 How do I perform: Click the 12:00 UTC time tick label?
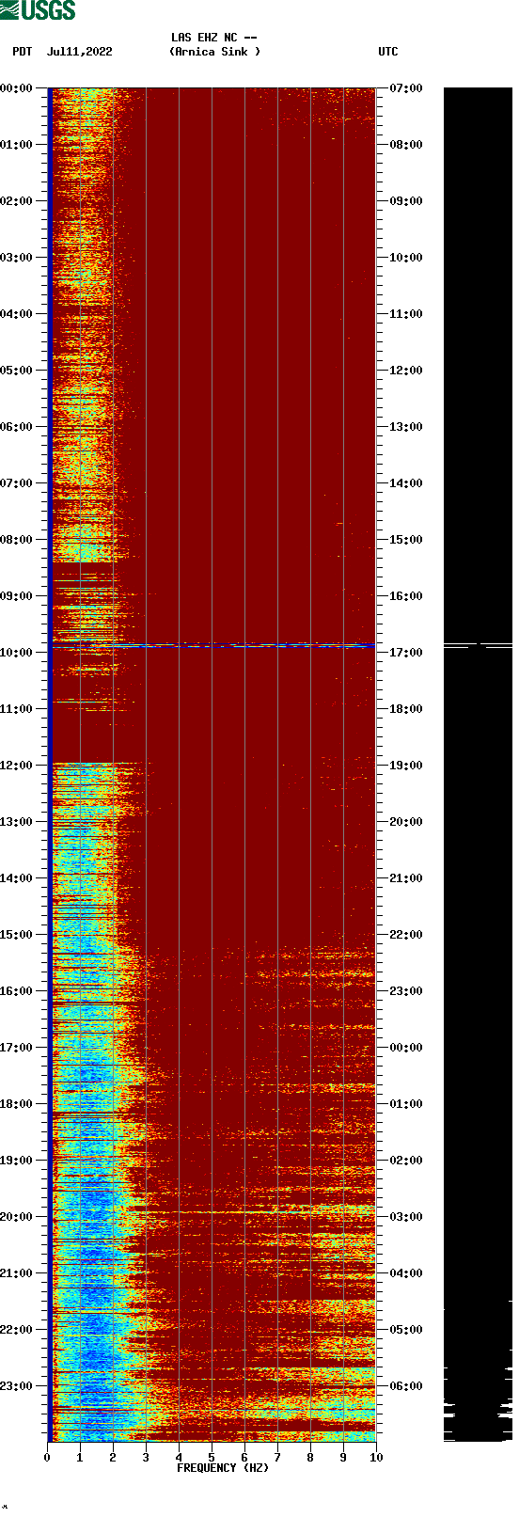click(x=406, y=371)
